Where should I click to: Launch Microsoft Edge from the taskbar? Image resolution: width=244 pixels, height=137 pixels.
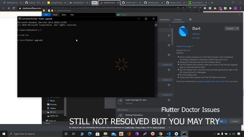click(x=90, y=134)
